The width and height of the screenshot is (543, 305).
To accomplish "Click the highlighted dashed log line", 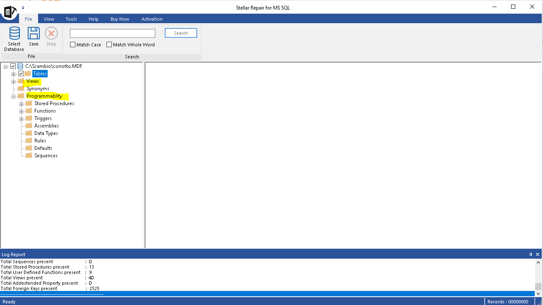I will 267,294.
